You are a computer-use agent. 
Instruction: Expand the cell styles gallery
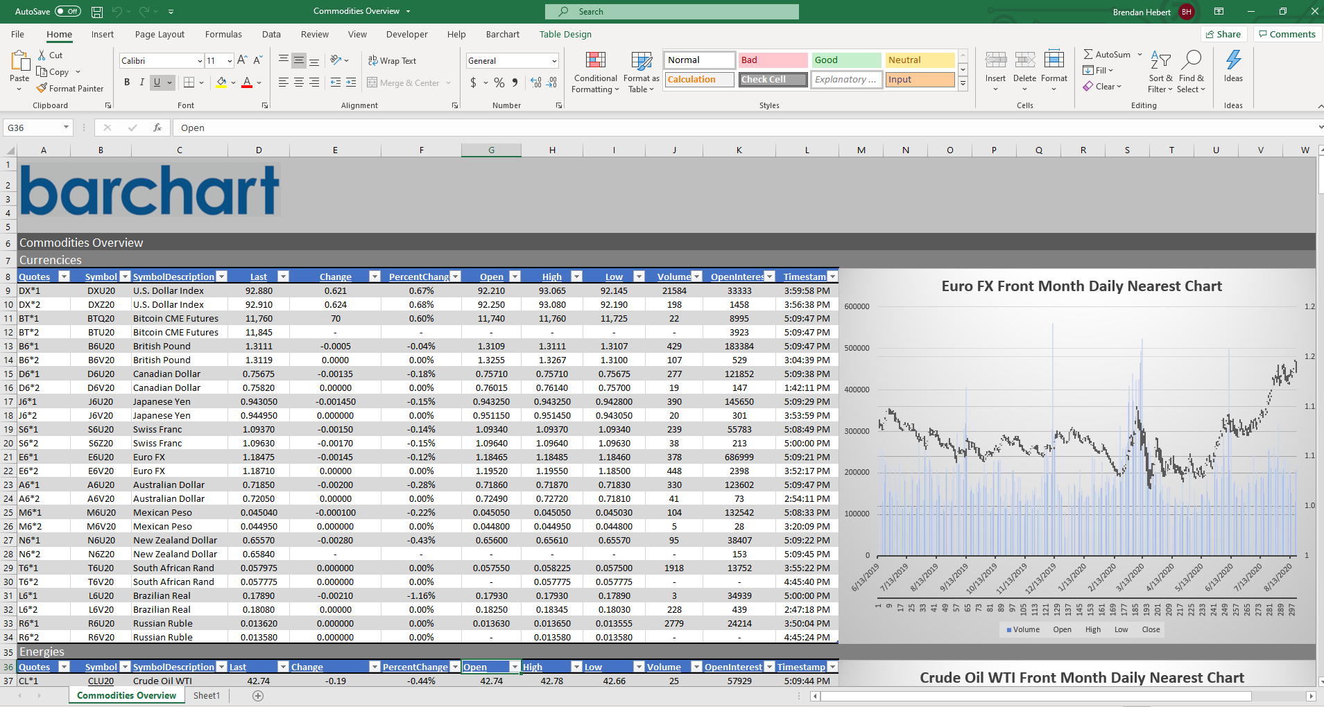(x=963, y=83)
